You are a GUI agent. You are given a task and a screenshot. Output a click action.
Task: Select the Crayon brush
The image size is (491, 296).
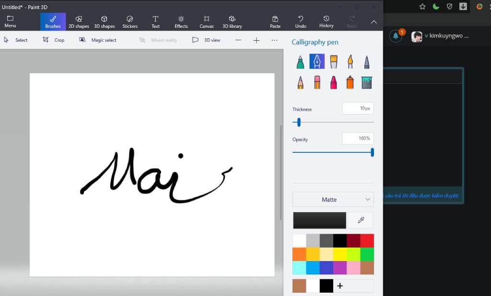click(x=334, y=82)
